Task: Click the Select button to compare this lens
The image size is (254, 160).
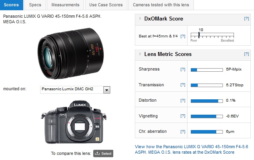Action: [x=103, y=154]
